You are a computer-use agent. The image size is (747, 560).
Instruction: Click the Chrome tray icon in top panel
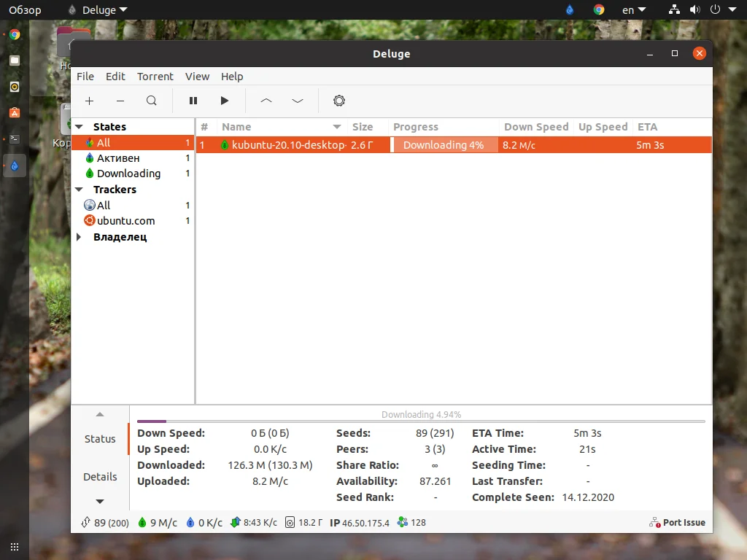point(599,9)
